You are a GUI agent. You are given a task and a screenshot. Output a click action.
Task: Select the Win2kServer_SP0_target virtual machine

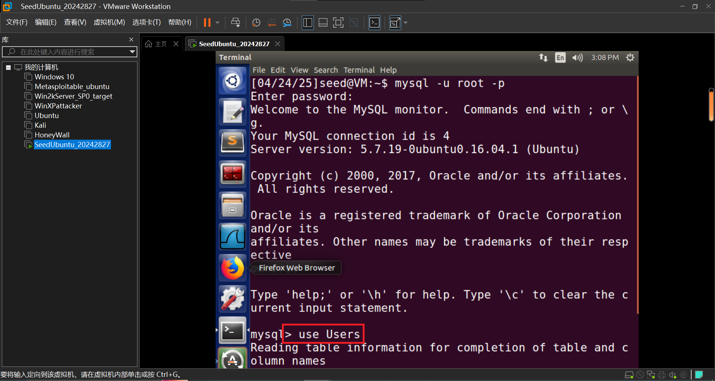point(73,96)
